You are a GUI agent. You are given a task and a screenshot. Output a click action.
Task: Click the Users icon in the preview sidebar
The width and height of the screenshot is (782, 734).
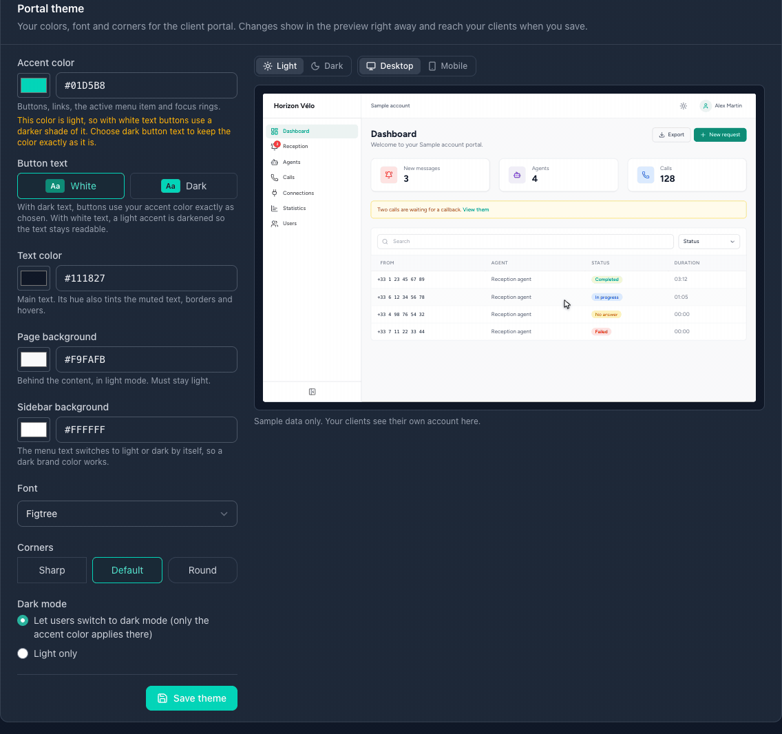tap(274, 224)
